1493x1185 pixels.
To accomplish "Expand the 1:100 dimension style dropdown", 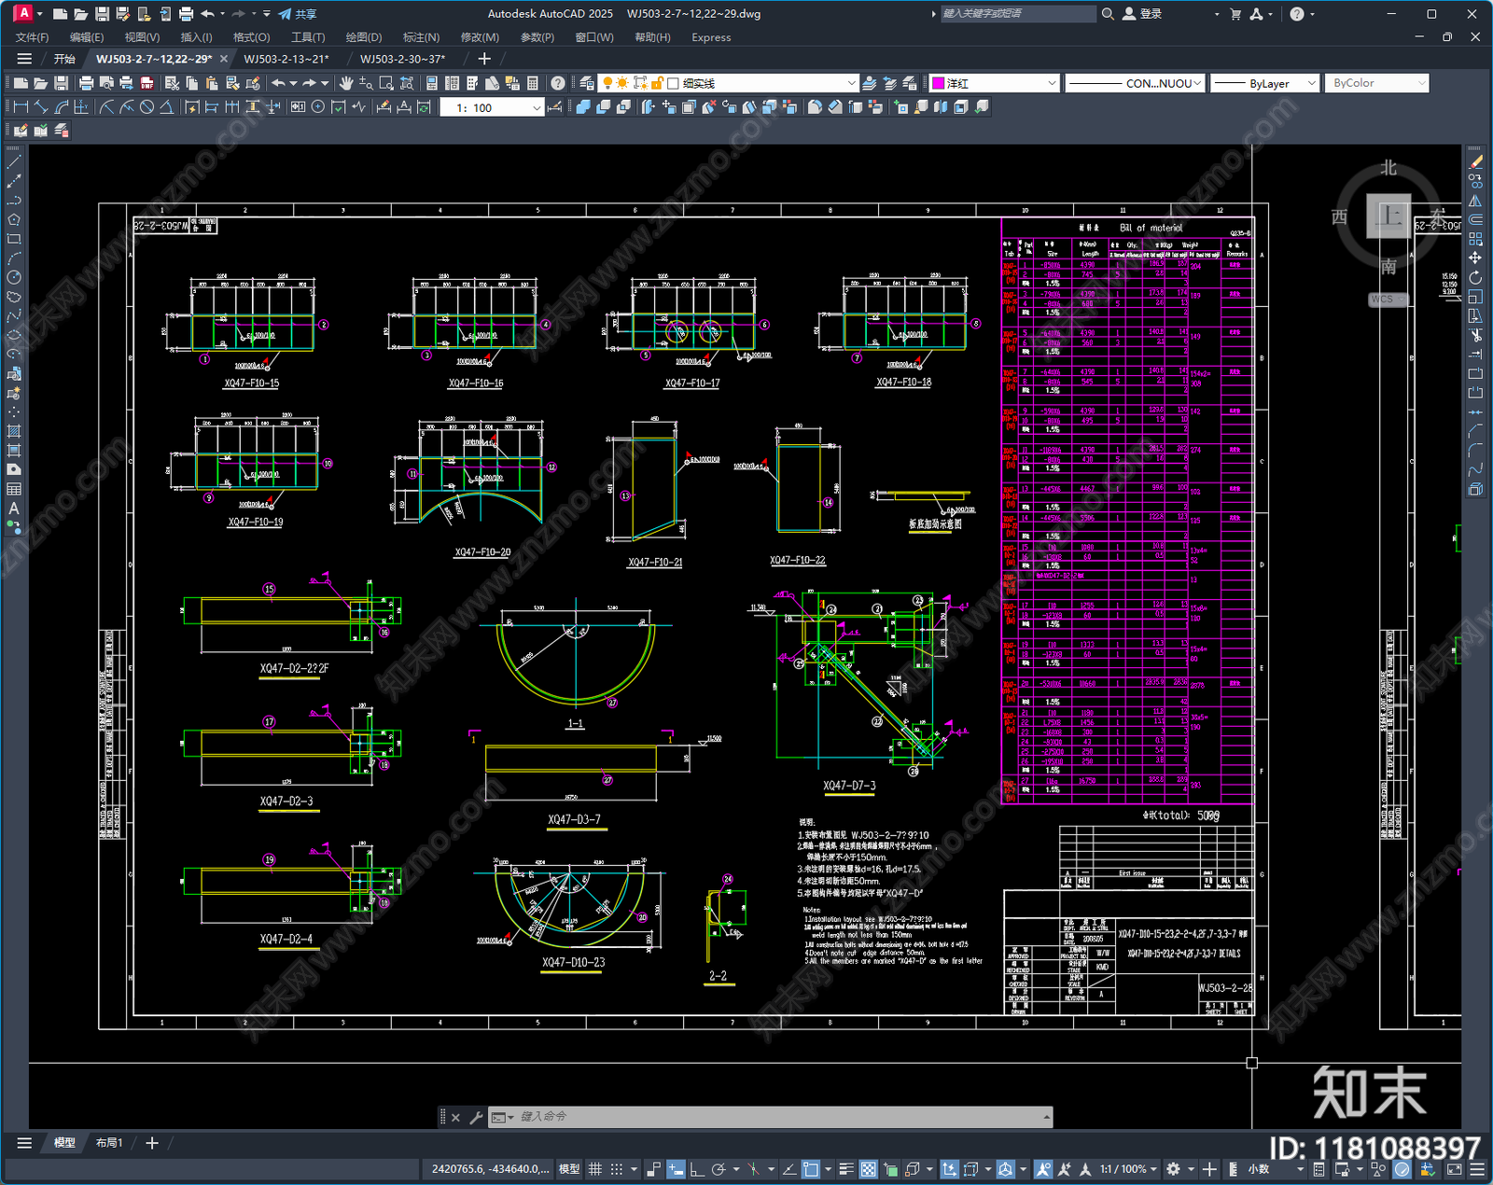I will tap(537, 108).
